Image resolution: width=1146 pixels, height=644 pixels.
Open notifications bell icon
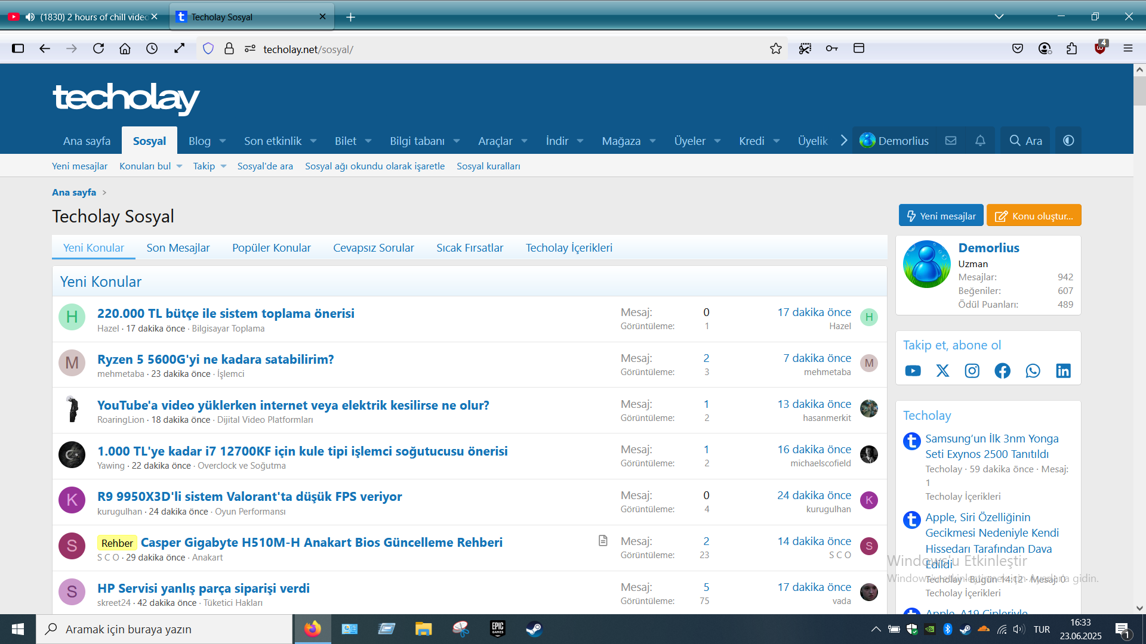point(980,141)
